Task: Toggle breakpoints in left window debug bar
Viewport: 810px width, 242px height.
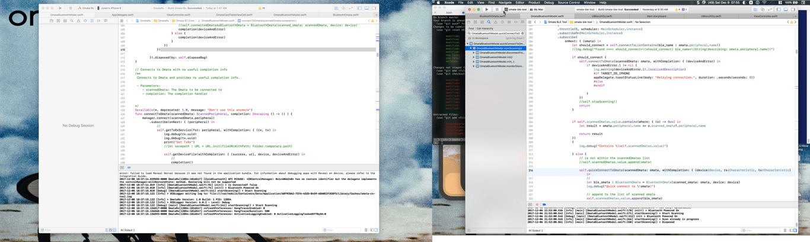Action: click(129, 167)
